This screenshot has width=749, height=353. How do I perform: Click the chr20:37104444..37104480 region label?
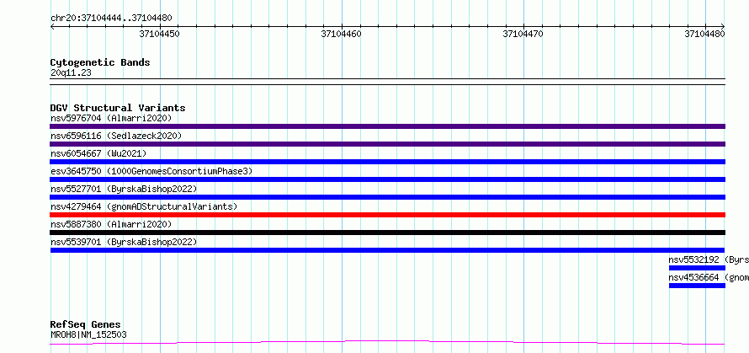click(x=111, y=19)
